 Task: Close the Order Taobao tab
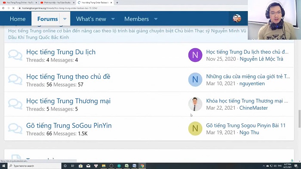tap(111, 3)
